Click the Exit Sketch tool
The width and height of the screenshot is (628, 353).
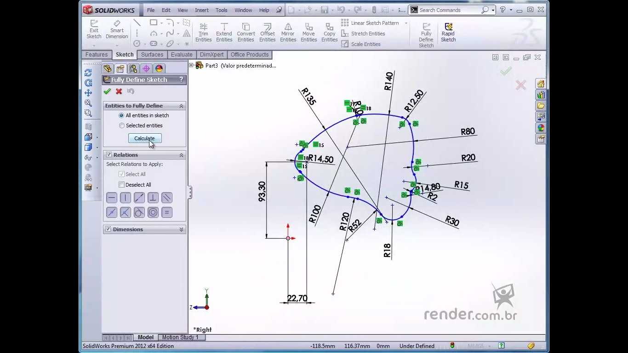[x=94, y=29]
